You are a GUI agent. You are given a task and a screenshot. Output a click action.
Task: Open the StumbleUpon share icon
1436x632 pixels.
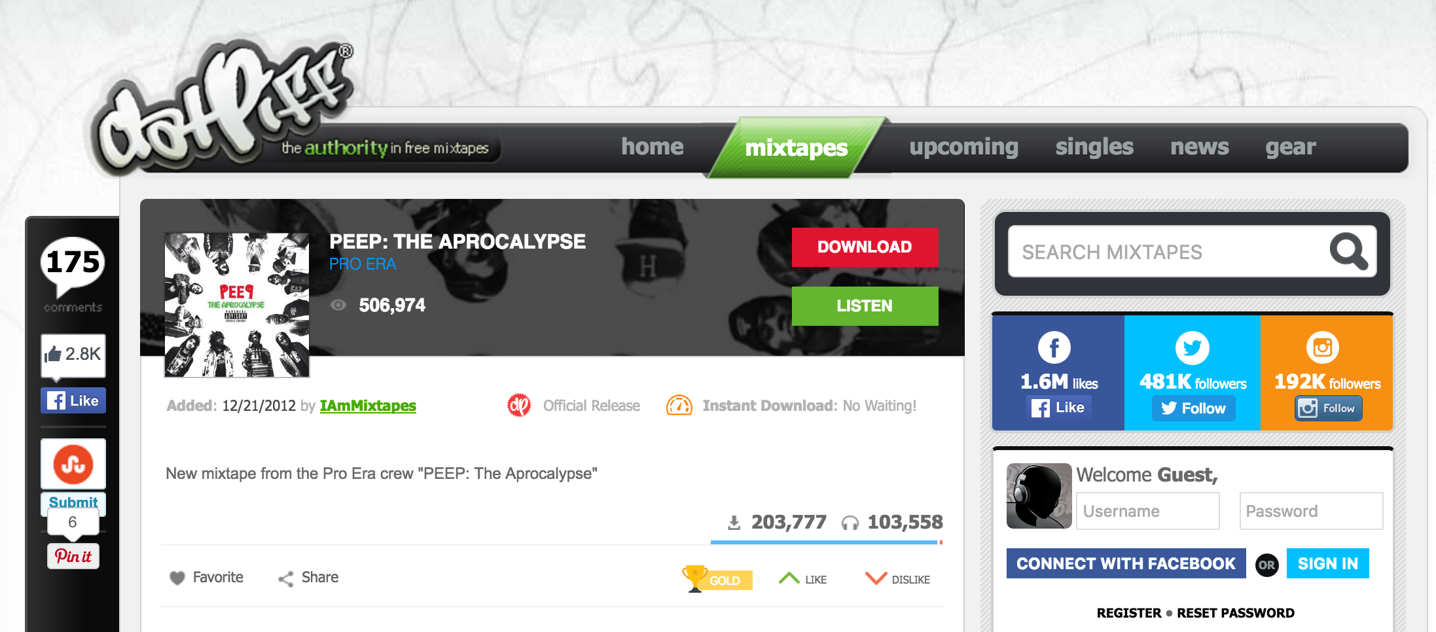[x=73, y=465]
